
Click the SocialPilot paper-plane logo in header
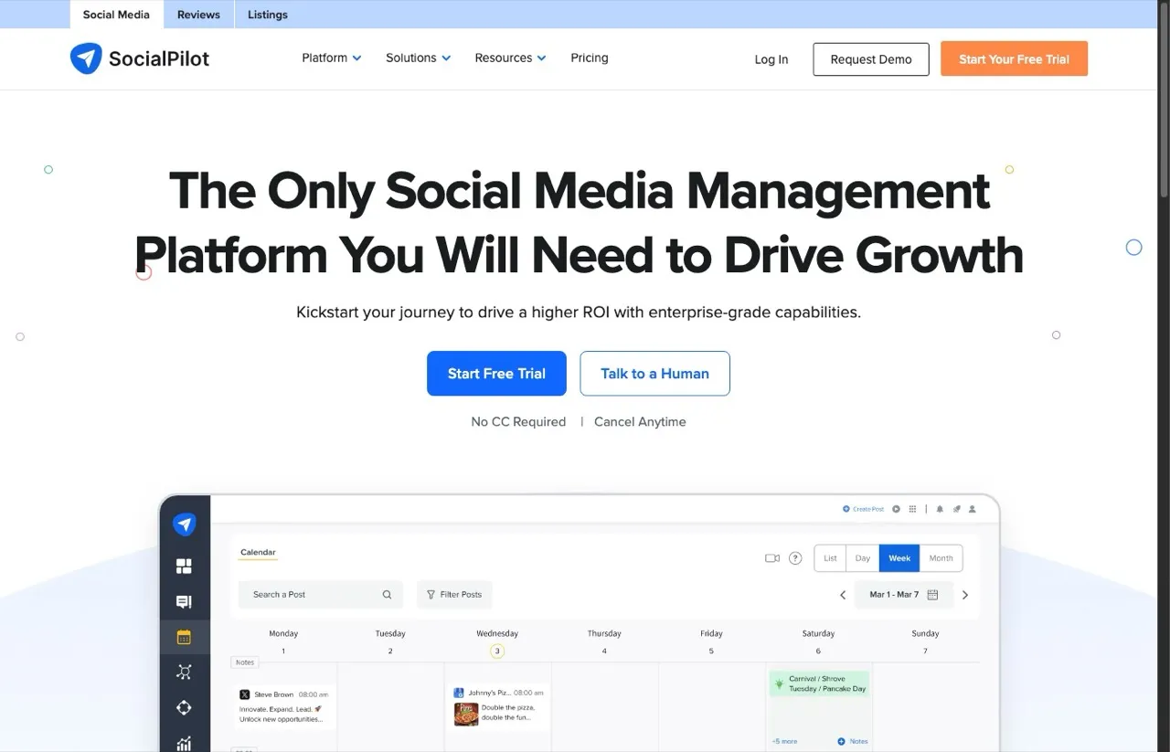pos(86,58)
